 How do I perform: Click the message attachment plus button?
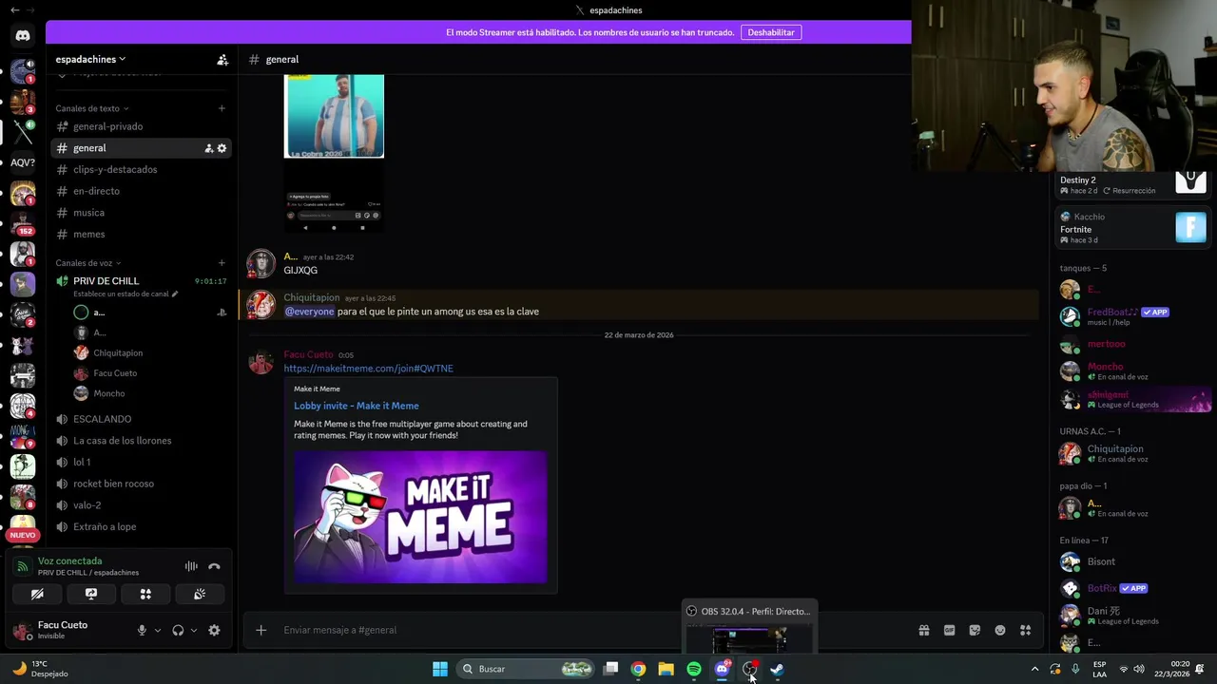point(261,630)
